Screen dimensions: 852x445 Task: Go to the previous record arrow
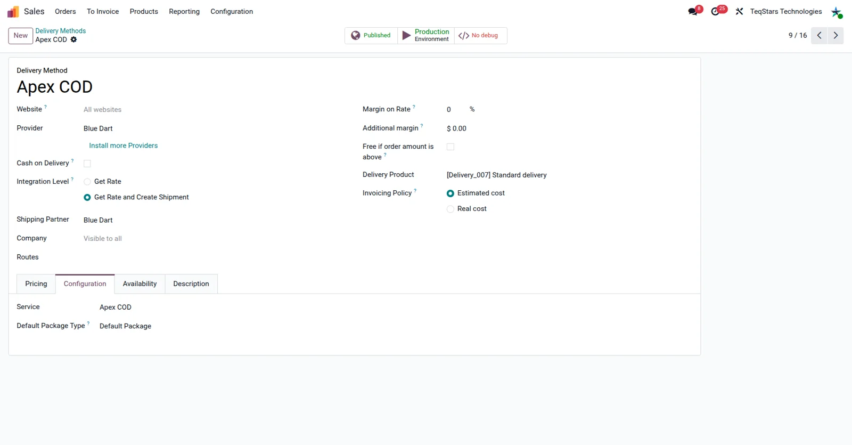819,36
